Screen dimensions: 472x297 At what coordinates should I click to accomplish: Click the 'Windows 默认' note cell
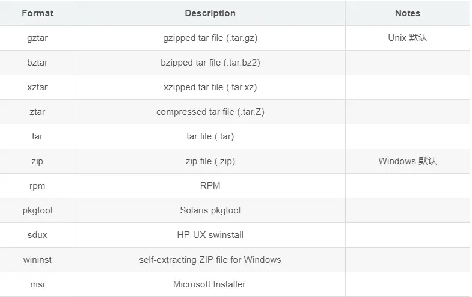point(408,161)
